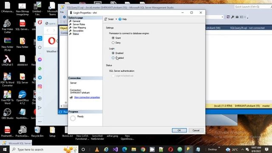Select the LINQPad 5 desktop icon

click(x=7, y=60)
